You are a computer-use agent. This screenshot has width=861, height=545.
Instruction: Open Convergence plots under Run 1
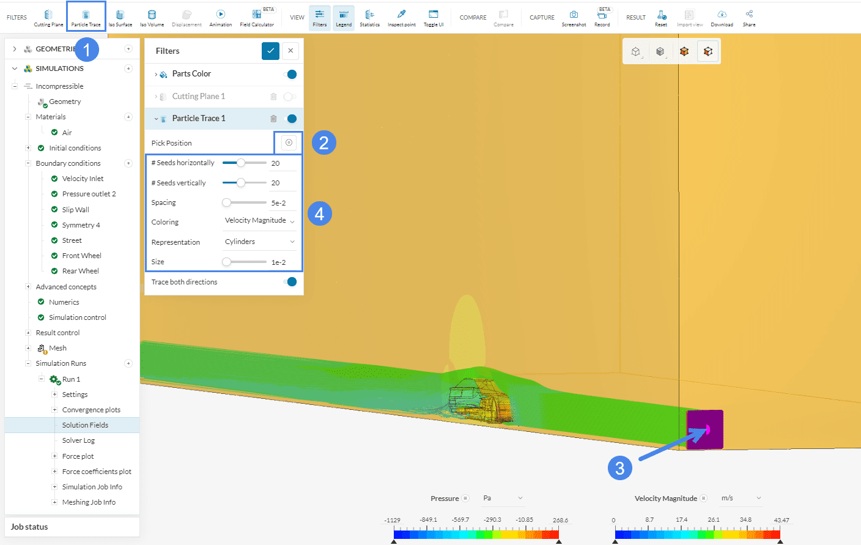click(91, 410)
